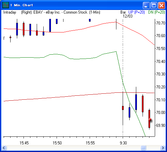167x152 pixels.
Task: Click the 15:45 time axis label
Action: tap(24, 143)
